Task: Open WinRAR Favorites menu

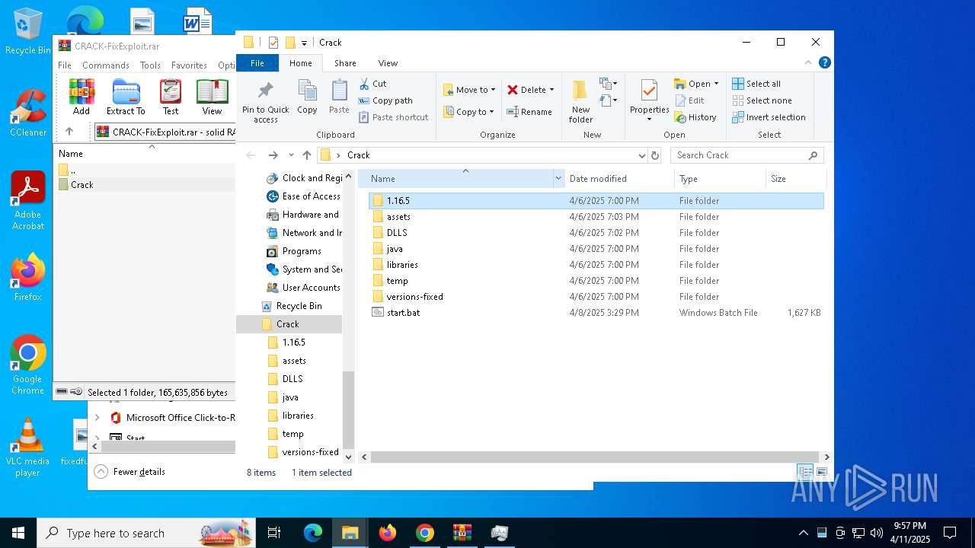Action: [189, 65]
